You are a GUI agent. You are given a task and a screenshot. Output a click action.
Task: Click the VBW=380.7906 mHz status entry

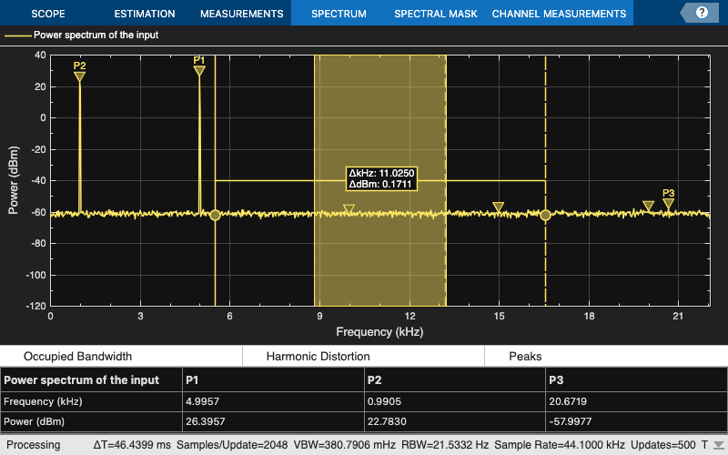345,445
